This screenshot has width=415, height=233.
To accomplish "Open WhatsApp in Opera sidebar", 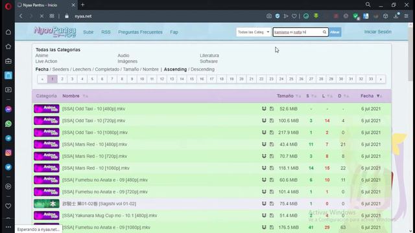I will [x=8, y=124].
